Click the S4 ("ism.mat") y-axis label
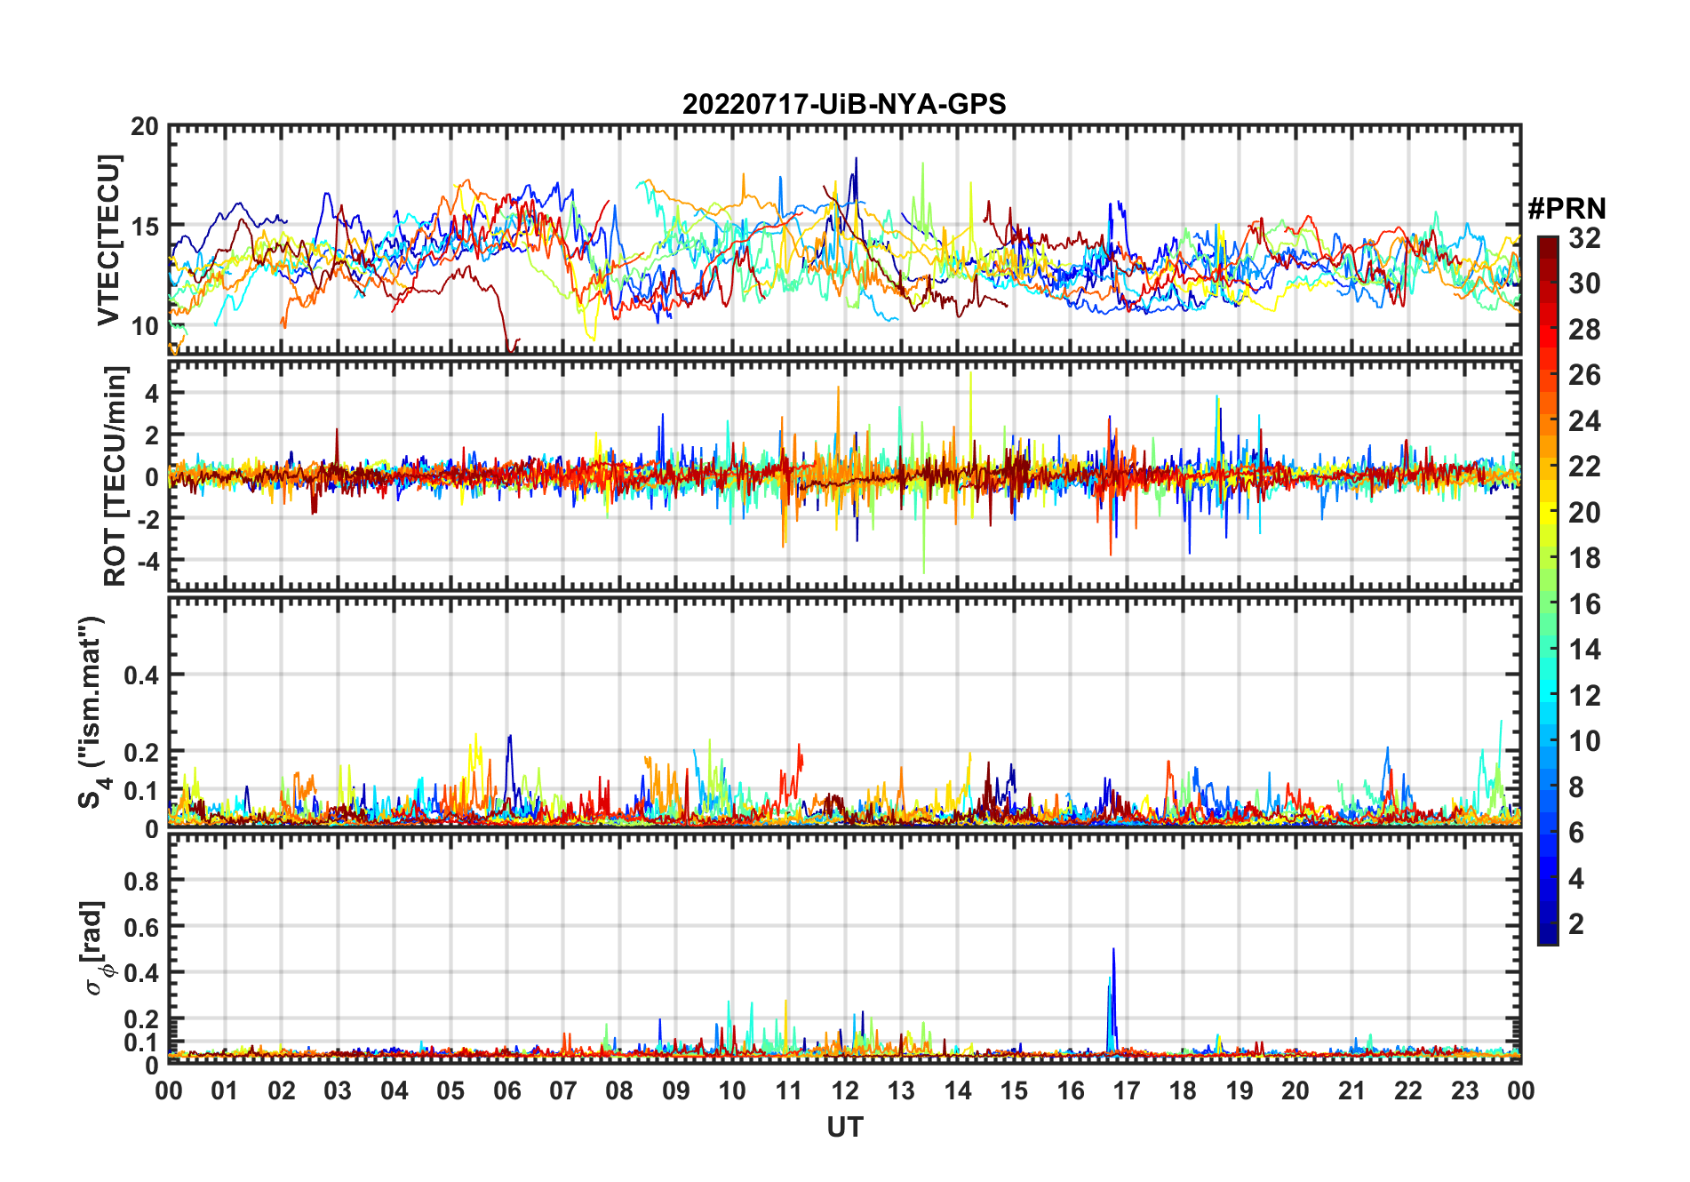Image resolution: width=1690 pixels, height=1182 pixels. pyautogui.click(x=92, y=712)
